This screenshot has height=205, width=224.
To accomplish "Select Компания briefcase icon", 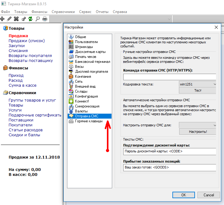I will point(71,76).
